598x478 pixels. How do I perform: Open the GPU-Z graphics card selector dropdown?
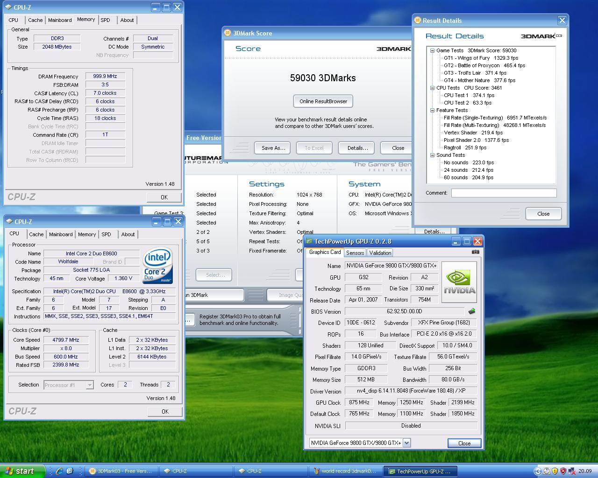pyautogui.click(x=406, y=443)
